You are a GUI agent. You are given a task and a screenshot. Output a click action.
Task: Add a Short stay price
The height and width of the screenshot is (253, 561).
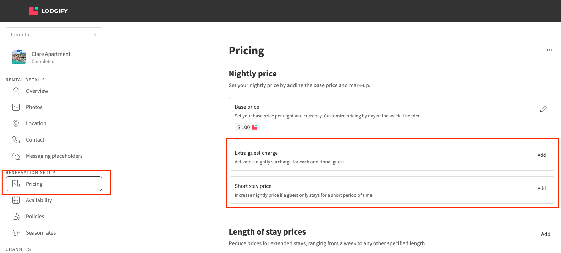tap(541, 189)
